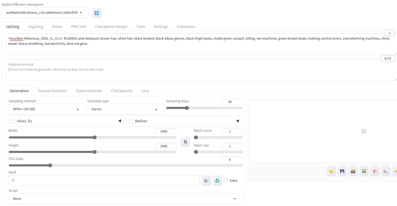Open the Train tab
Screen dimensions: 397x206
tap(141, 27)
